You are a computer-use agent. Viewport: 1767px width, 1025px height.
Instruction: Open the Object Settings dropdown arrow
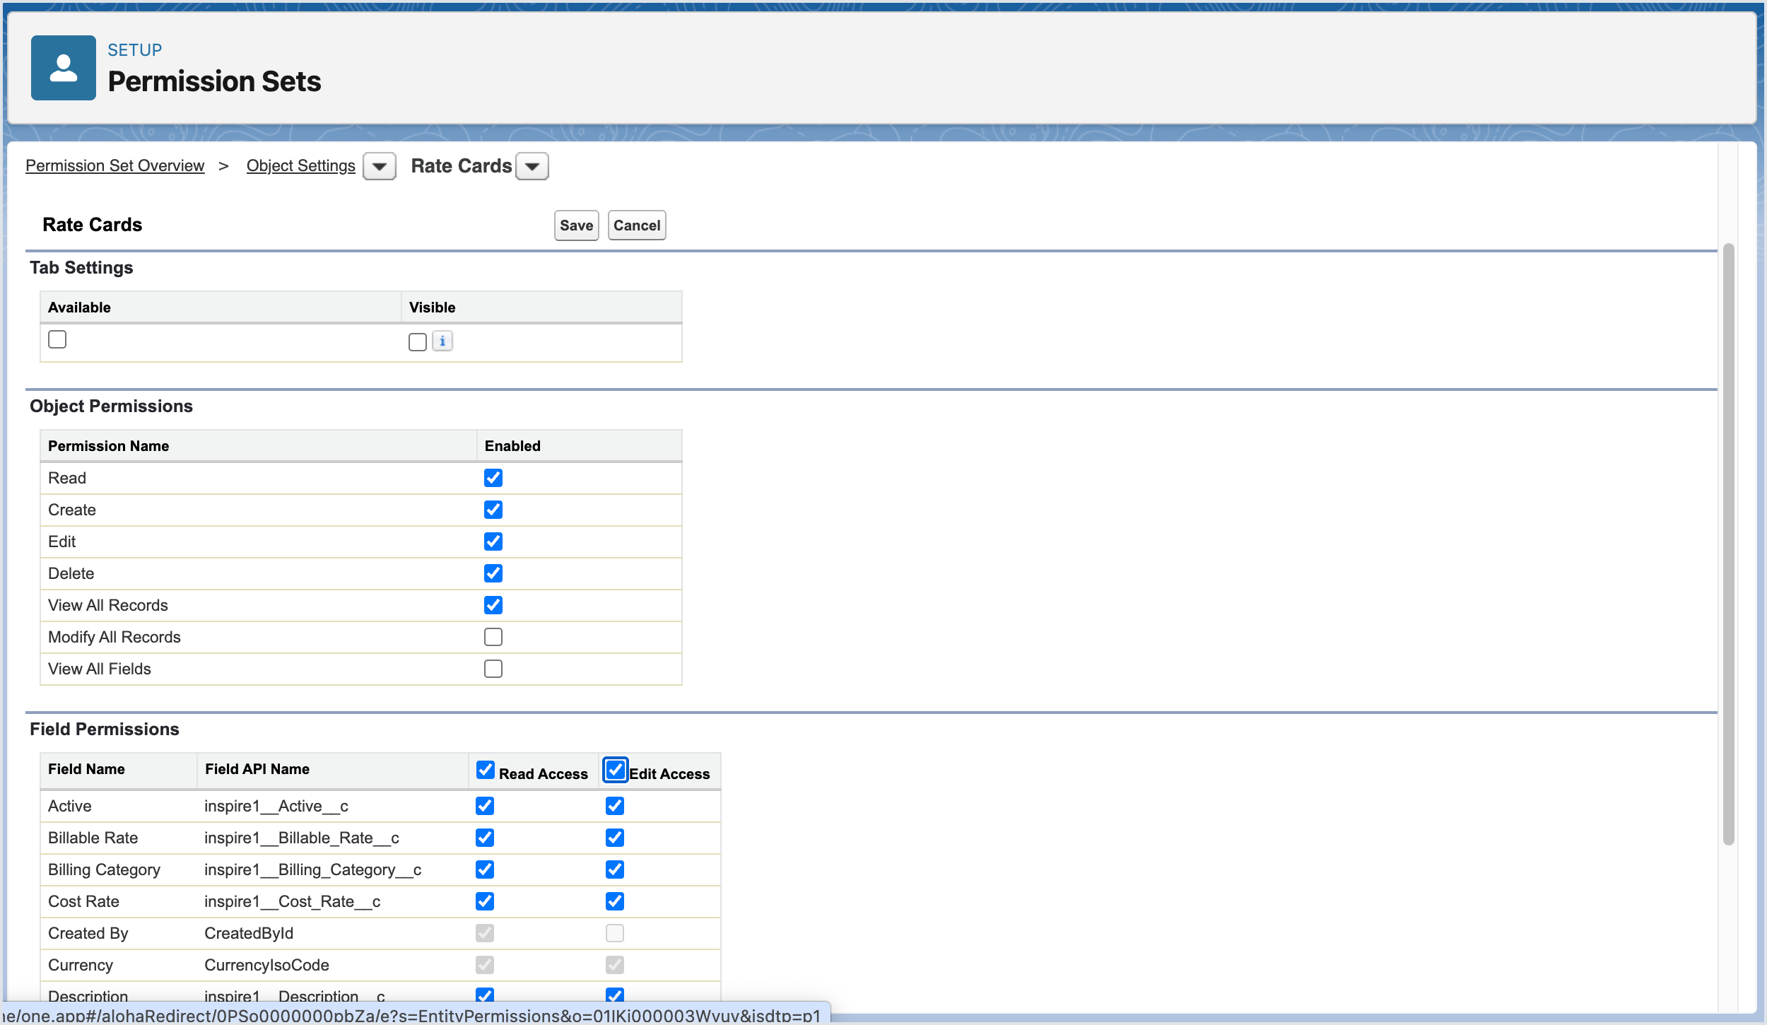[380, 167]
